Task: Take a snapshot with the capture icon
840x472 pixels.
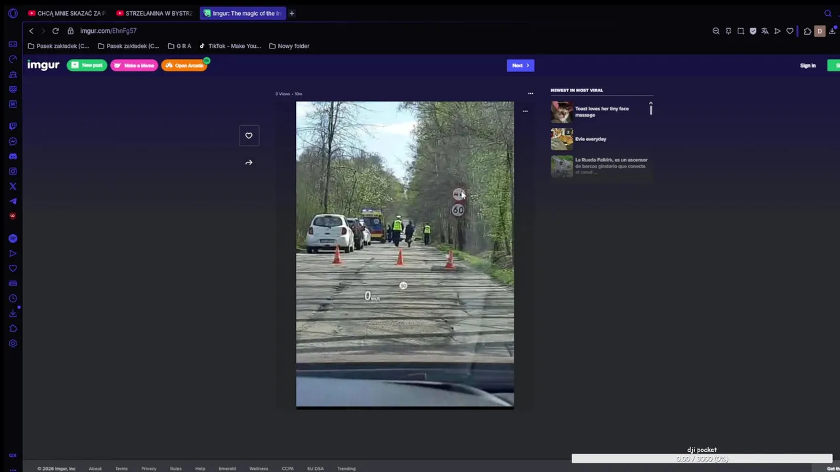Action: [741, 31]
